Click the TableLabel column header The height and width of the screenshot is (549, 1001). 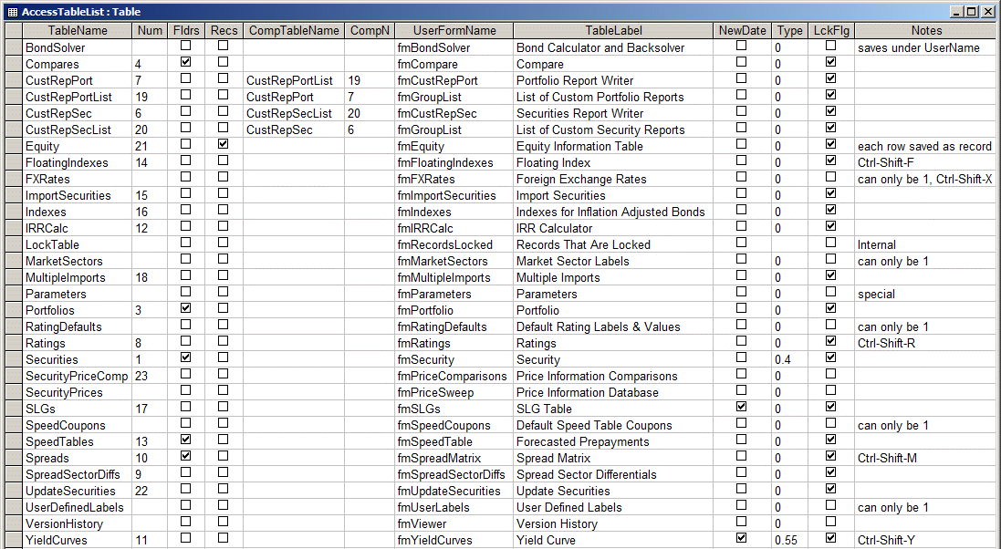click(x=613, y=30)
